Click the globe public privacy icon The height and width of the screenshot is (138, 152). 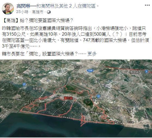[x=49, y=12]
